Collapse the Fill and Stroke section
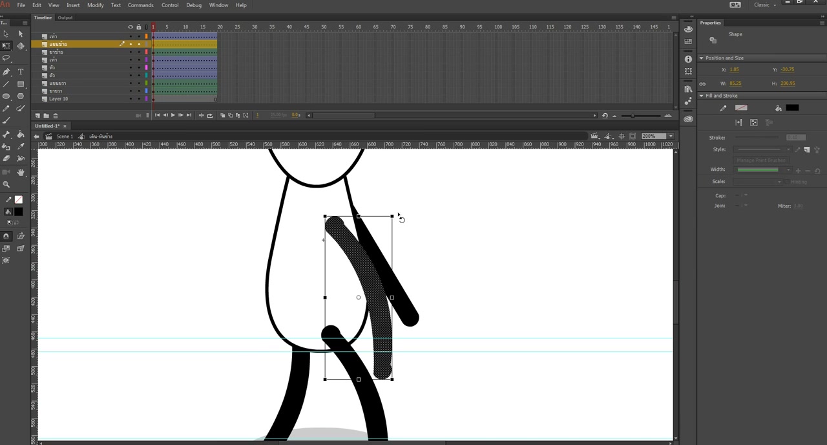The image size is (827, 445). (702, 96)
